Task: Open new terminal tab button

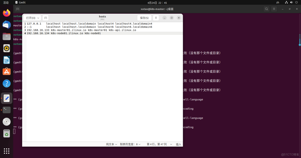Action: pyautogui.click(x=18, y=9)
